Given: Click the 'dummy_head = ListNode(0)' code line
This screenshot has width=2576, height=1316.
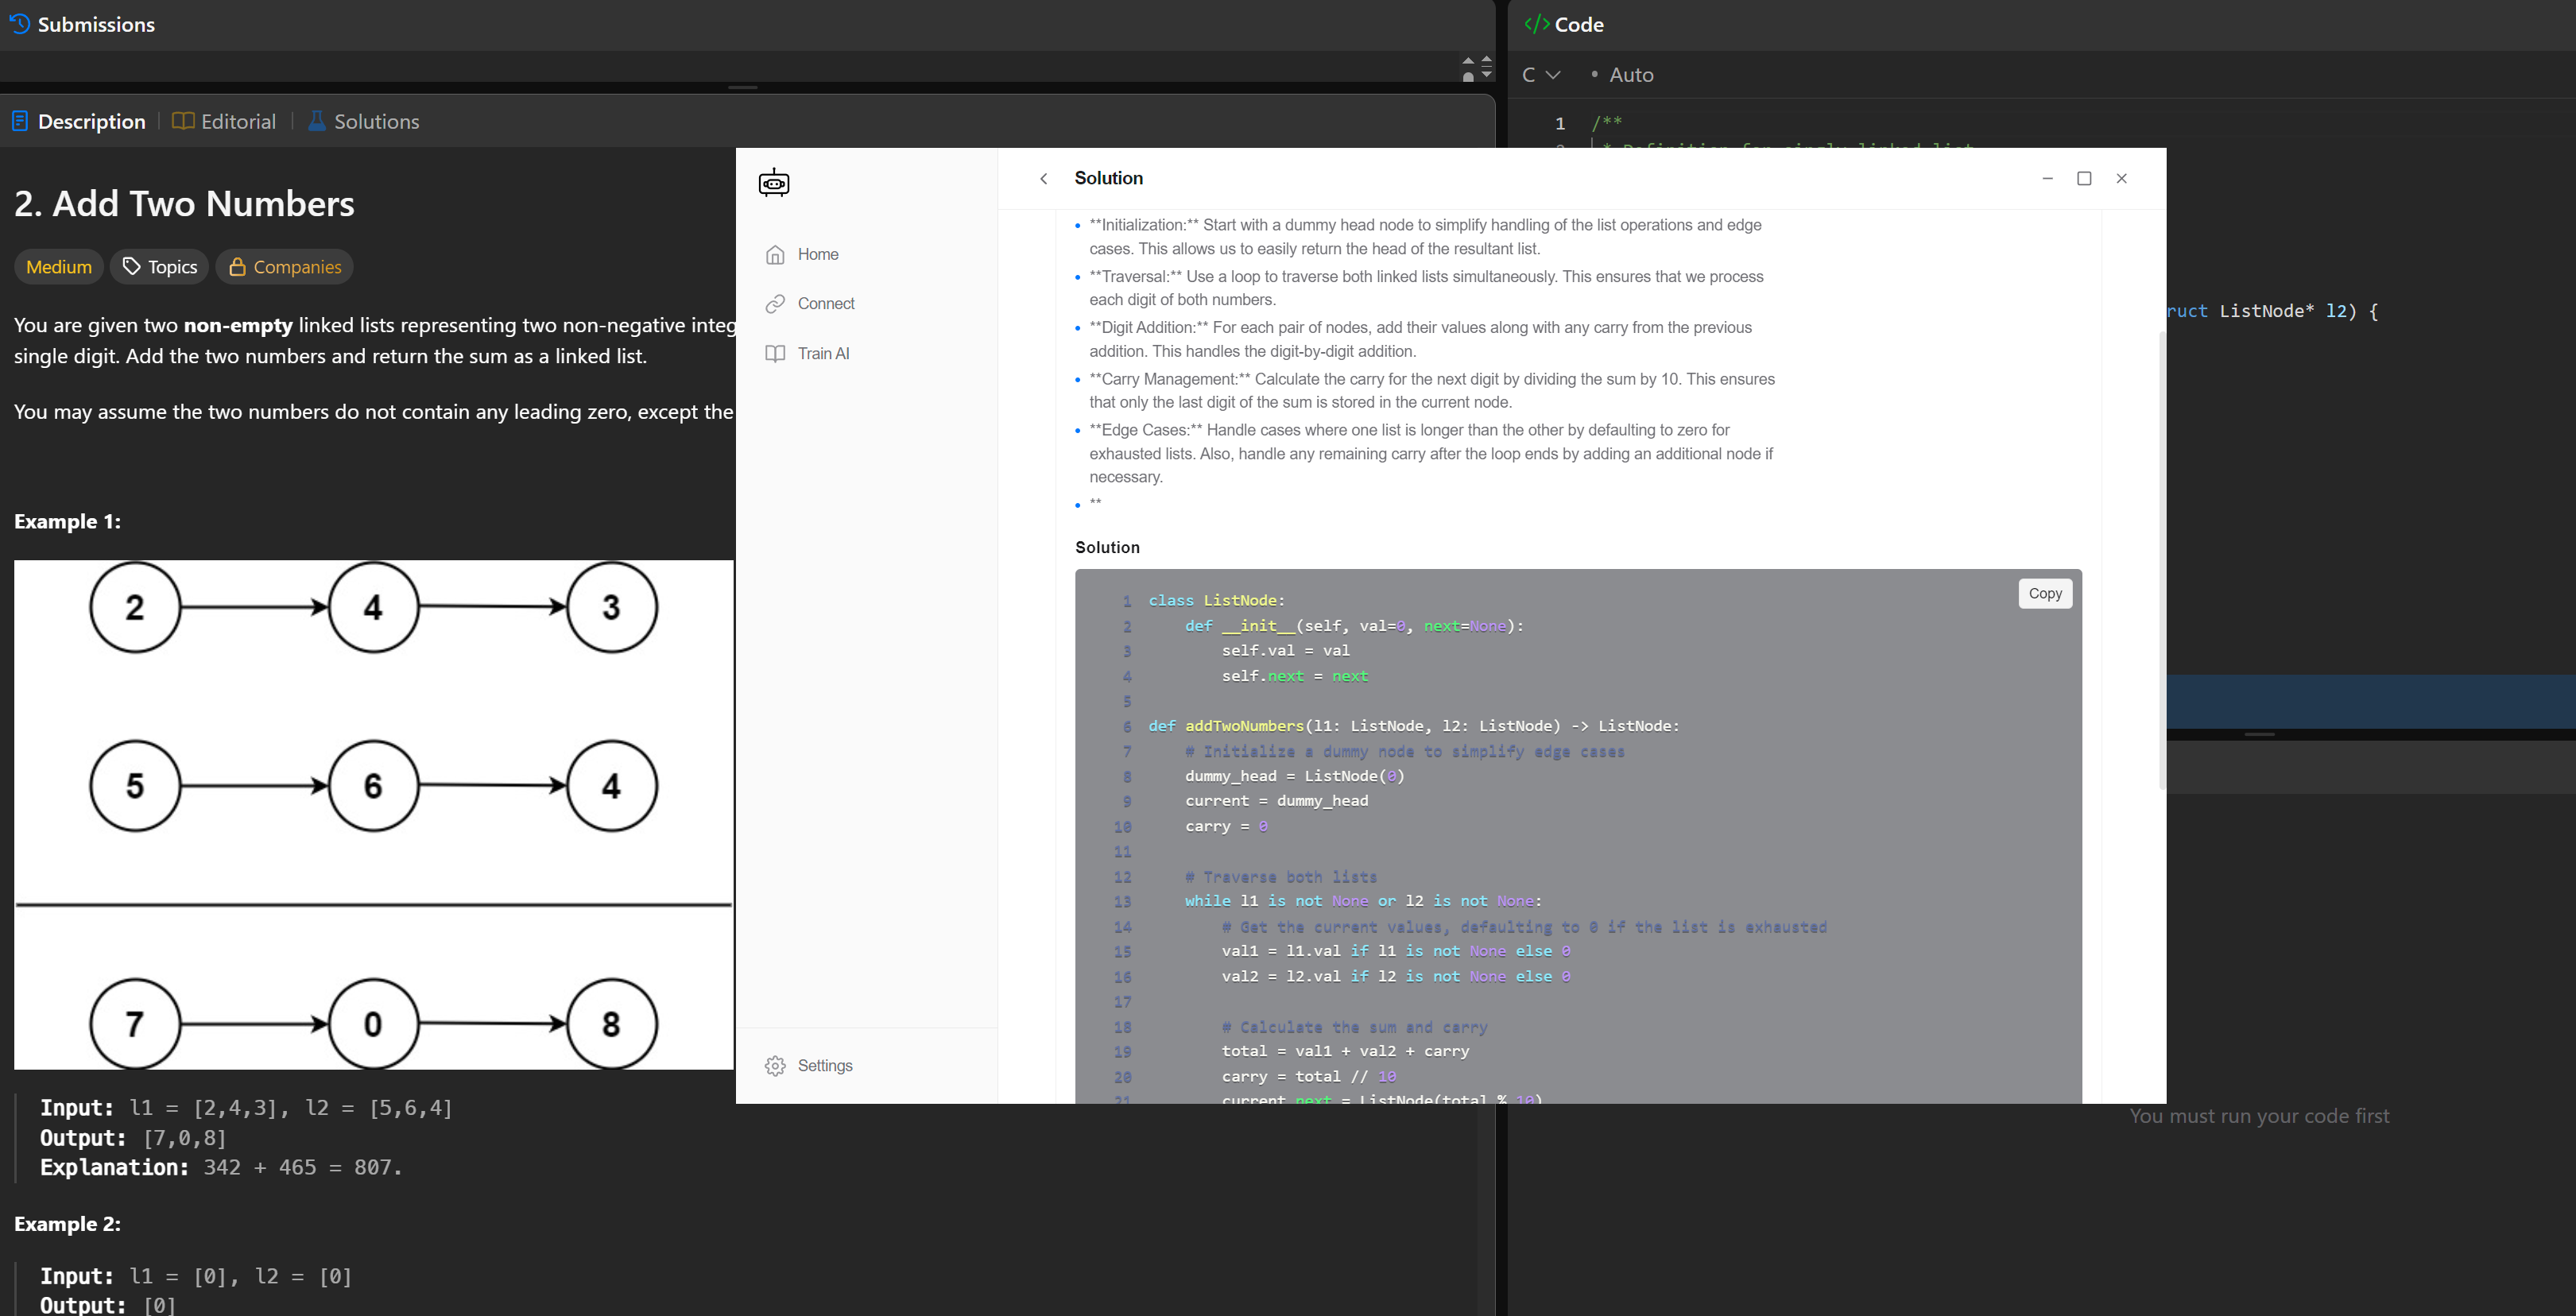Looking at the screenshot, I should click(x=1294, y=776).
